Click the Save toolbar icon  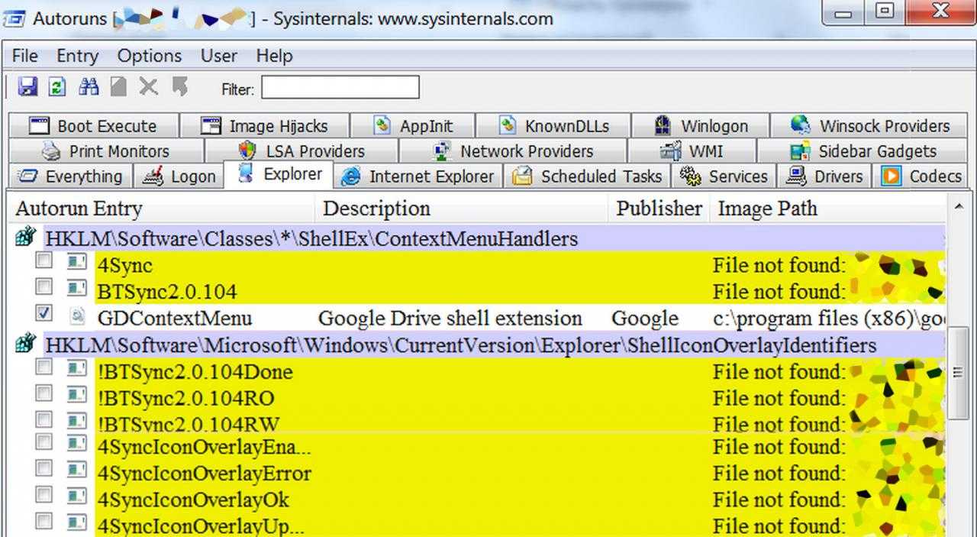pyautogui.click(x=27, y=87)
